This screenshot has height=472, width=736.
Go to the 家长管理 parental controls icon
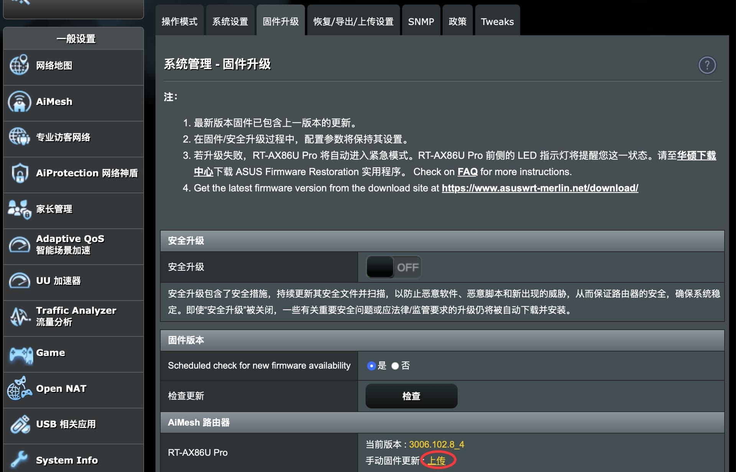pos(19,209)
